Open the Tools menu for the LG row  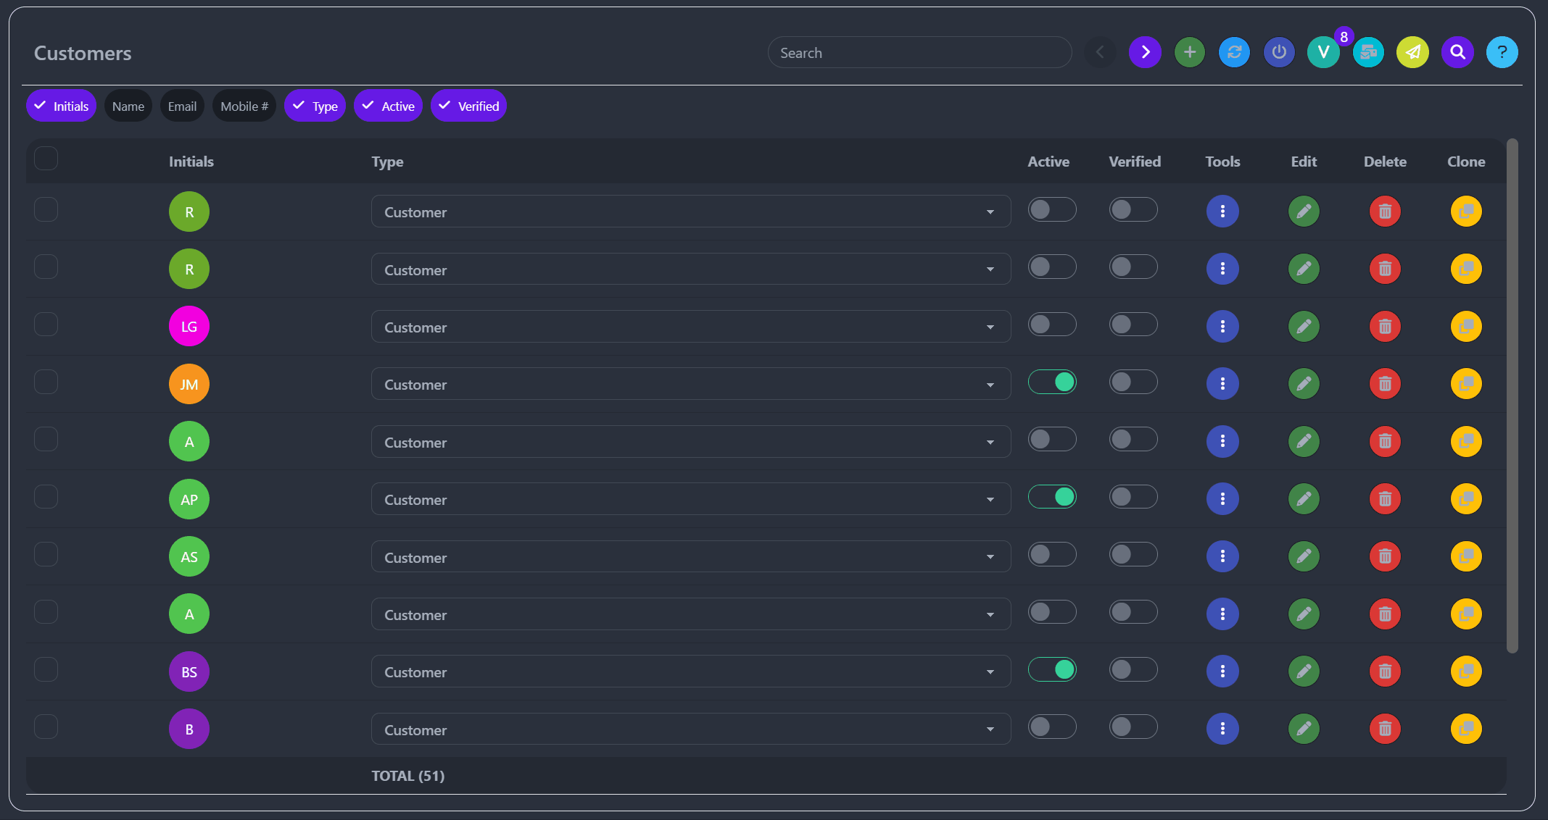pos(1222,327)
